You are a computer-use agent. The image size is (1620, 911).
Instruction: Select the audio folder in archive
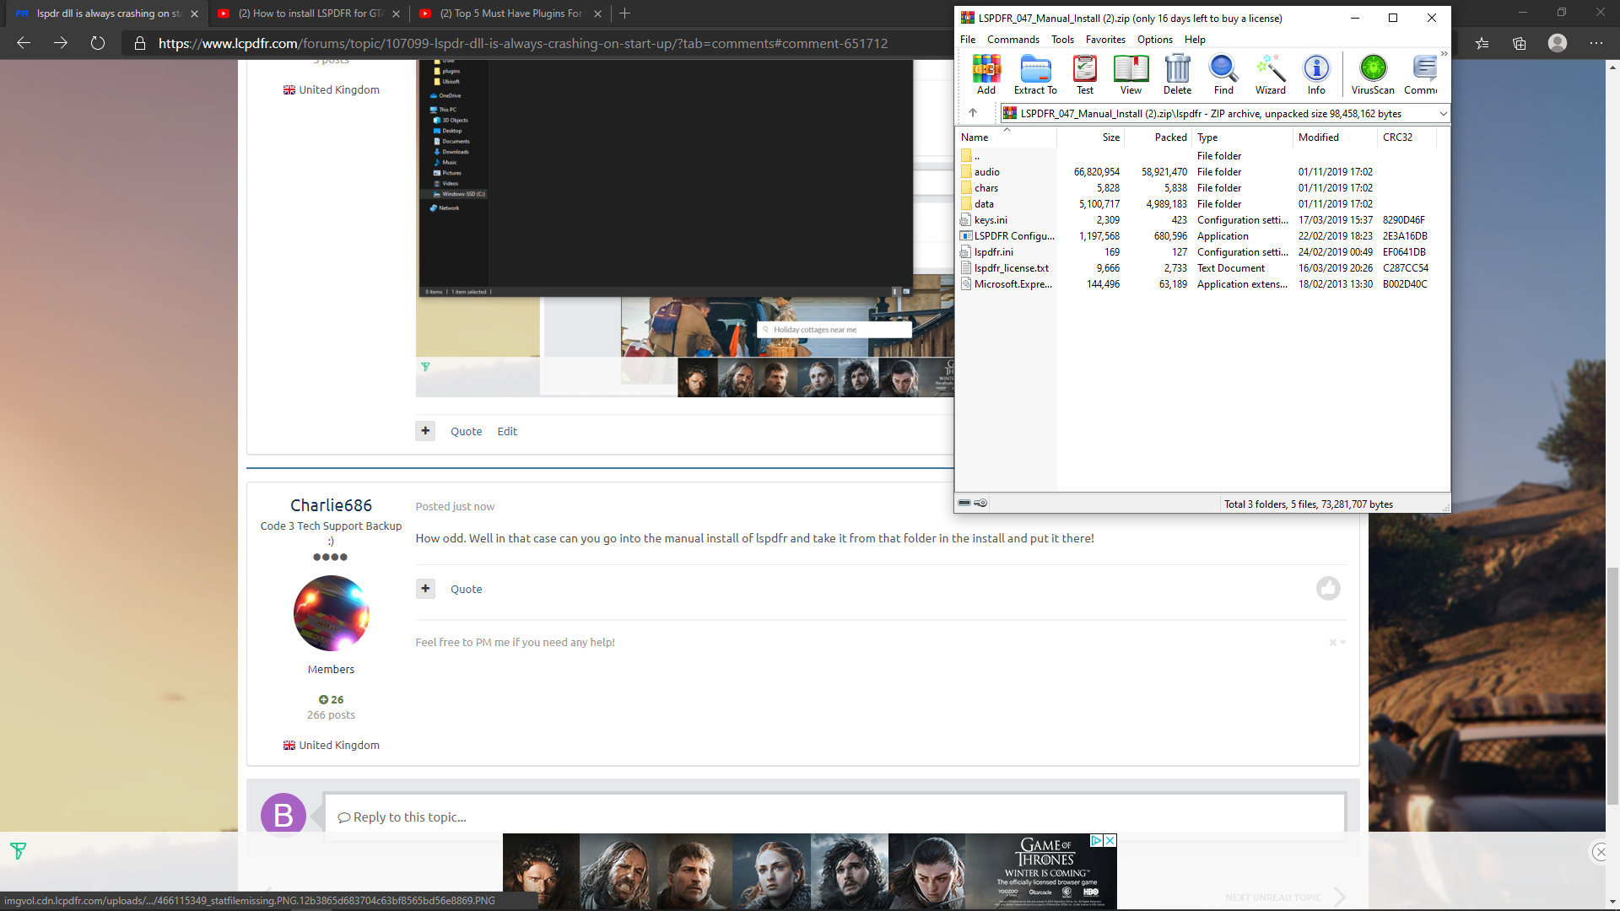click(x=986, y=172)
